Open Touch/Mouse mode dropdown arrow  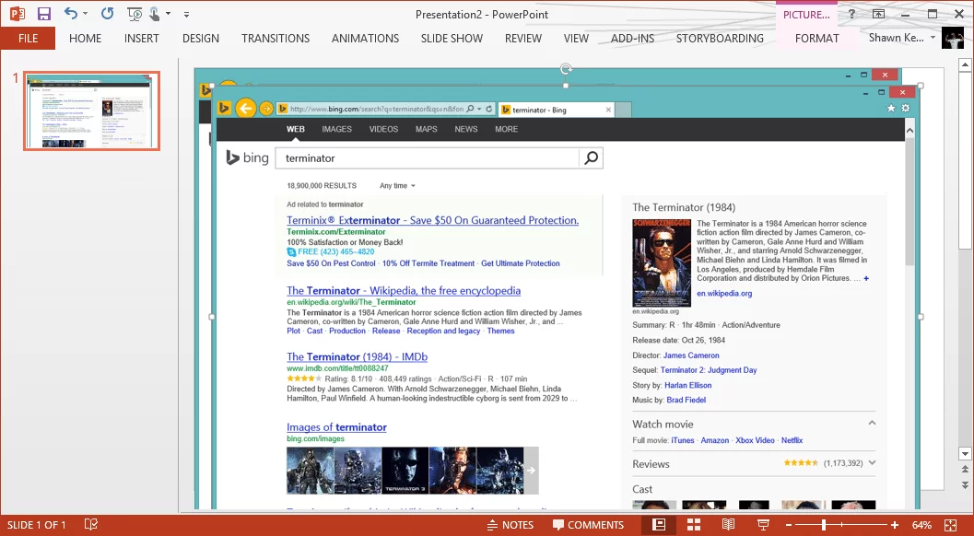coord(169,14)
